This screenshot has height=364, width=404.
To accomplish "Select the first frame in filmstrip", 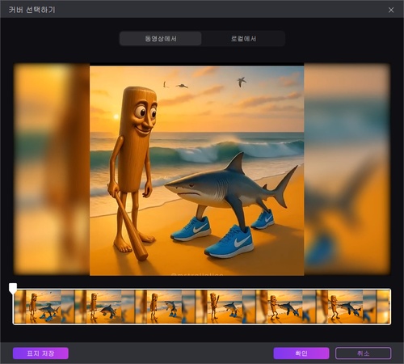I will tap(44, 307).
